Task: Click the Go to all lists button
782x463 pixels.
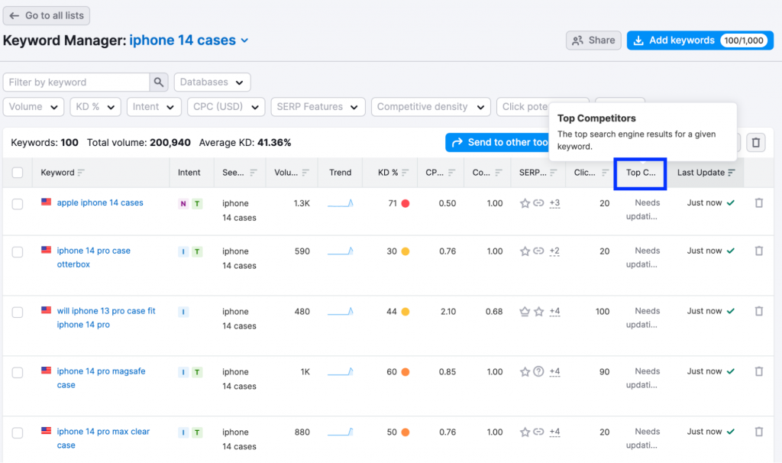Action: click(47, 15)
